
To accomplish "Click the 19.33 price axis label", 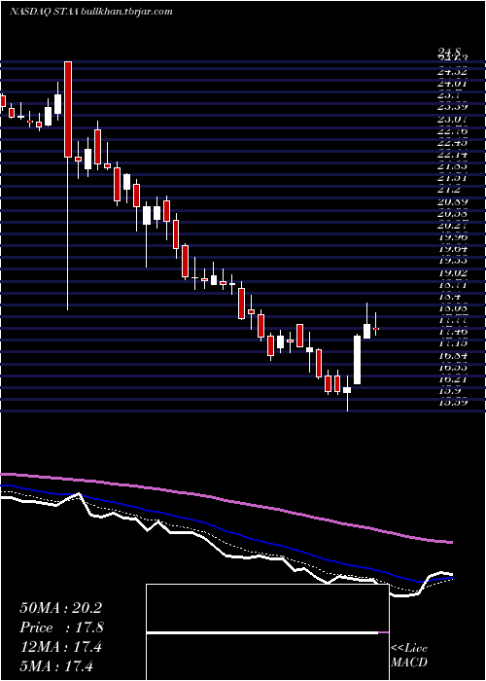I will click(x=452, y=261).
